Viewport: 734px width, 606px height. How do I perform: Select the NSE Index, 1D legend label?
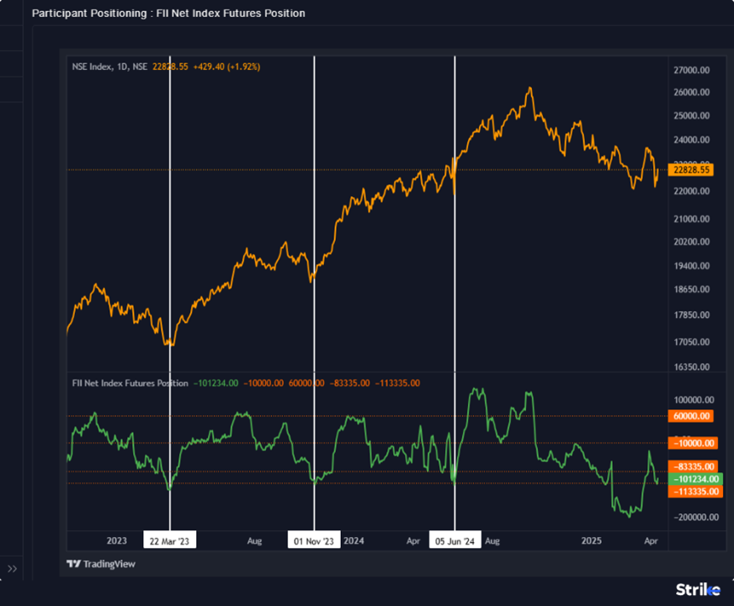pyautogui.click(x=101, y=65)
